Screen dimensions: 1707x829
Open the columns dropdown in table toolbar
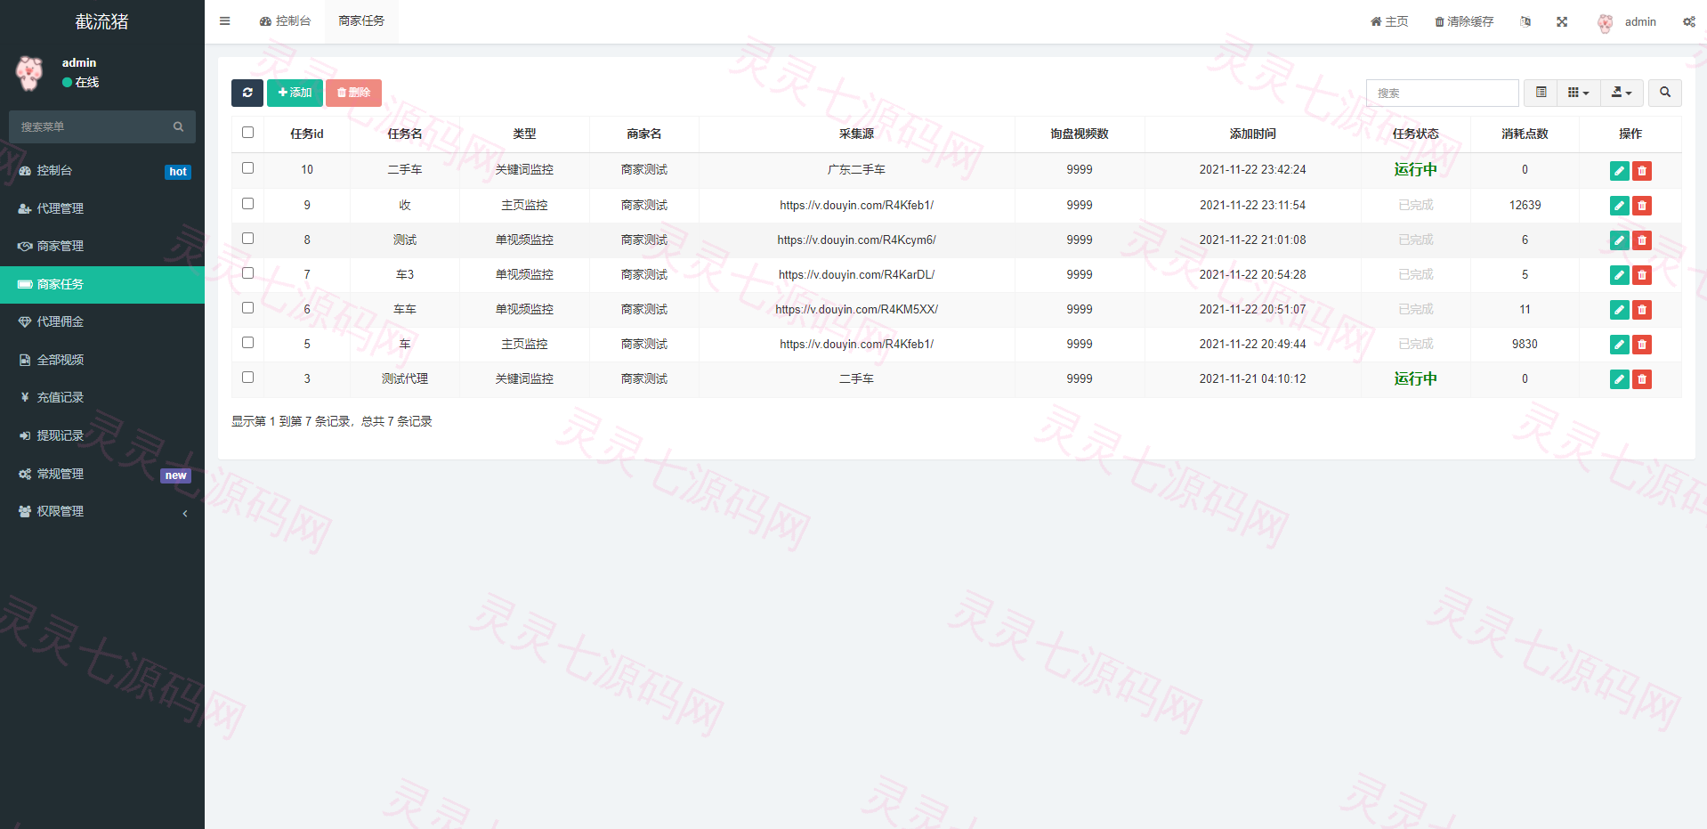[x=1578, y=93]
